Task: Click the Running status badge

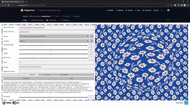Action: (x=66, y=16)
